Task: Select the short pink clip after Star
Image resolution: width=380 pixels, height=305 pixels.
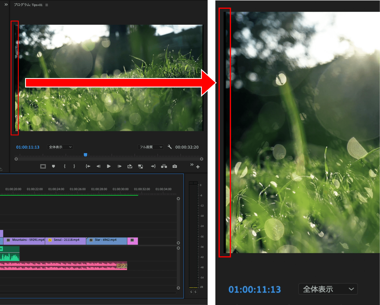Action: [x=133, y=241]
